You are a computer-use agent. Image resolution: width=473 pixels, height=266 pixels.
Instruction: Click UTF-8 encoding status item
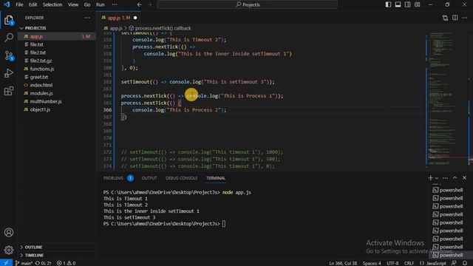(x=392, y=263)
